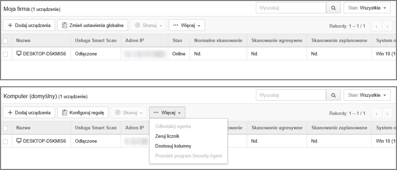Check the select-all checkbox in Moja firma table header
Screen dimensions: 397x170
tap(5, 41)
